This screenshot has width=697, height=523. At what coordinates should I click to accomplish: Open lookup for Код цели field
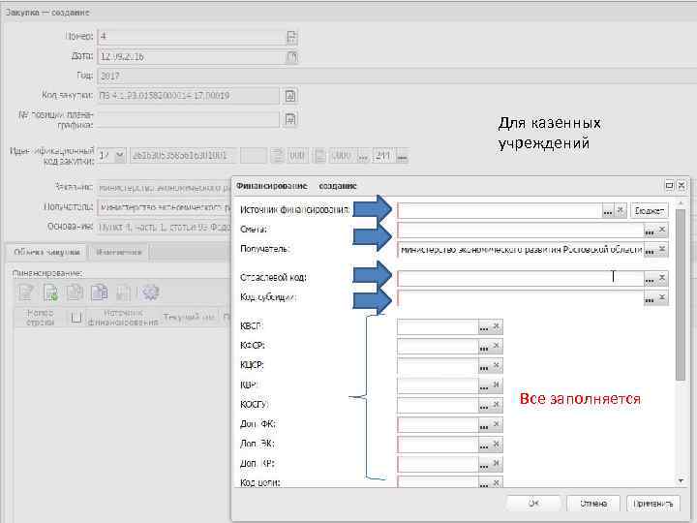click(x=484, y=483)
